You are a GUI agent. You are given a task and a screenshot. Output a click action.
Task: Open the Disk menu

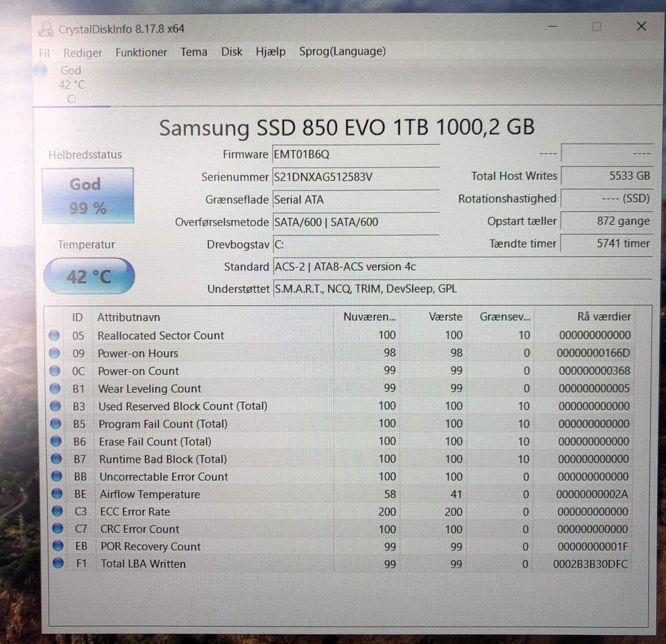(232, 52)
